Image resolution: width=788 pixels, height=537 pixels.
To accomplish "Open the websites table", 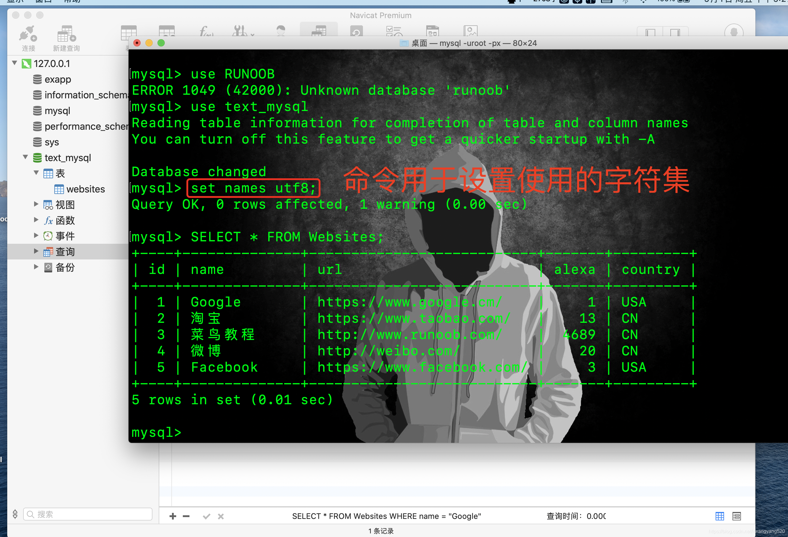I will [x=80, y=189].
